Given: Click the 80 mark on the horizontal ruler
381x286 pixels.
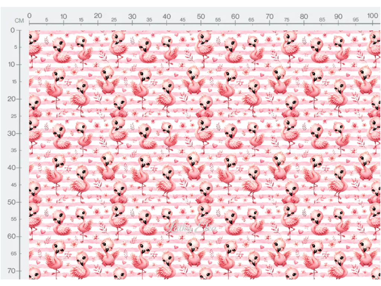Looking at the screenshot, I should (x=304, y=16).
